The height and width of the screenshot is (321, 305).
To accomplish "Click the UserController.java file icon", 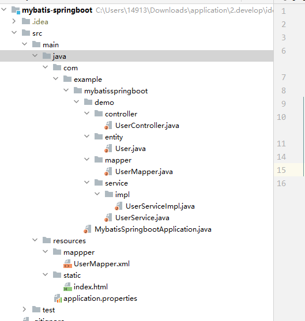I will coord(108,125).
